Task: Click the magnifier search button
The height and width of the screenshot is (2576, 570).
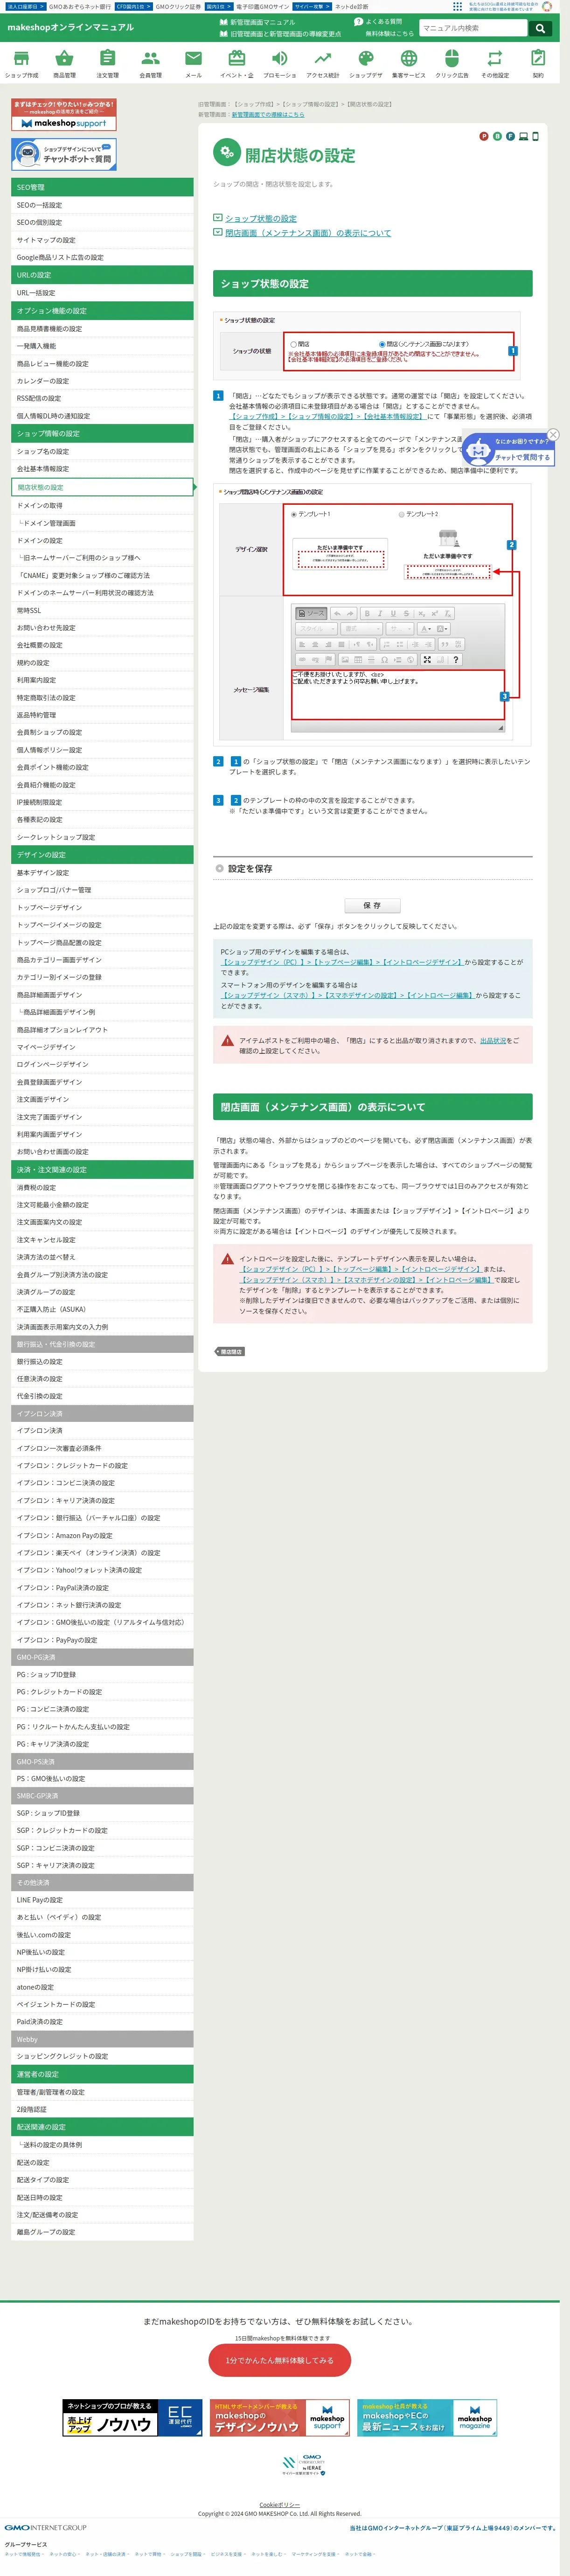Action: click(x=540, y=28)
